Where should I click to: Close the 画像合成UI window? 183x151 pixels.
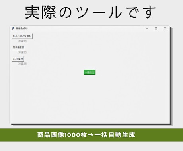tap(165, 29)
